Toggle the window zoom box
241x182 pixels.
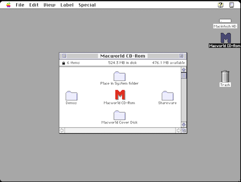click(x=182, y=56)
